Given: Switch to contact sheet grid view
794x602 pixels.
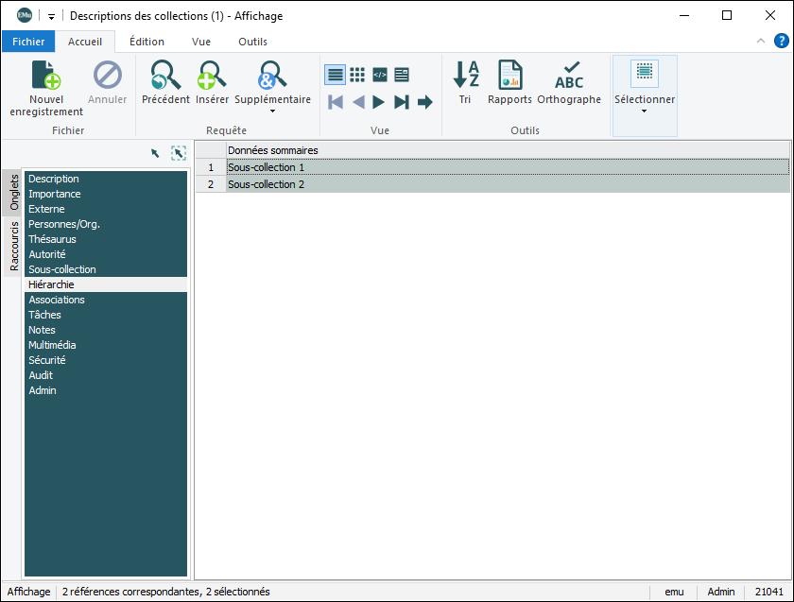Looking at the screenshot, I should [357, 75].
